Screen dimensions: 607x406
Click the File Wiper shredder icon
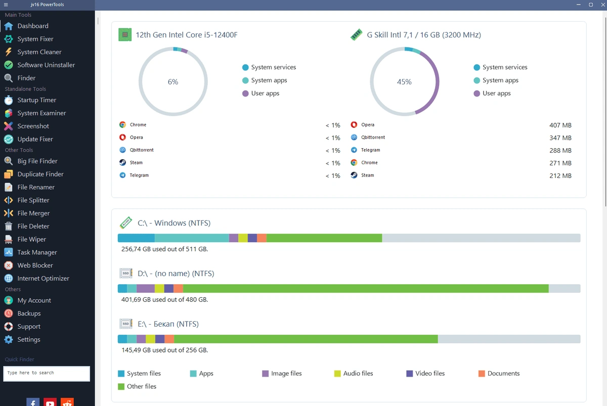[8, 239]
